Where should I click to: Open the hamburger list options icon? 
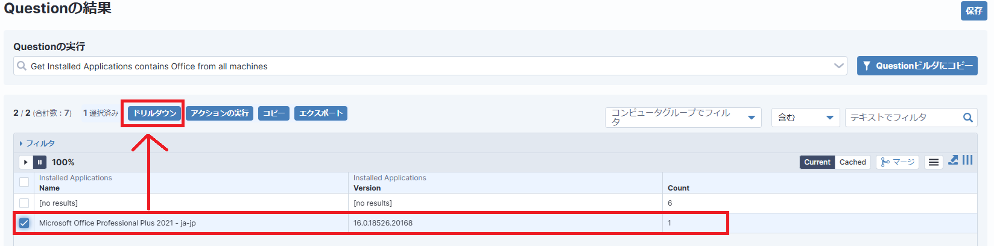[934, 162]
